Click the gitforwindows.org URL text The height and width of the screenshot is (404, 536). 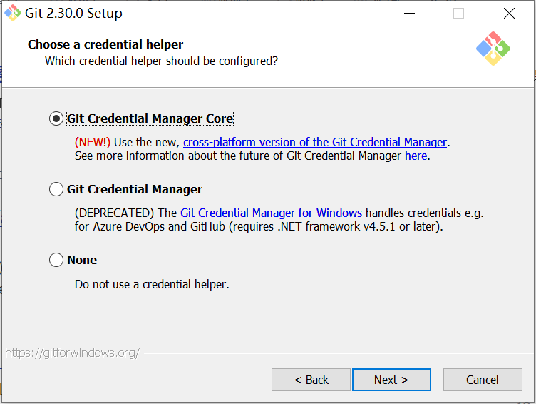(x=72, y=353)
